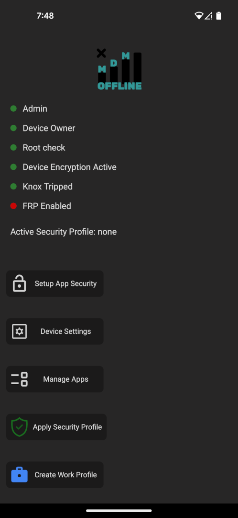
Task: Open Manage Apps
Action: tap(55, 379)
